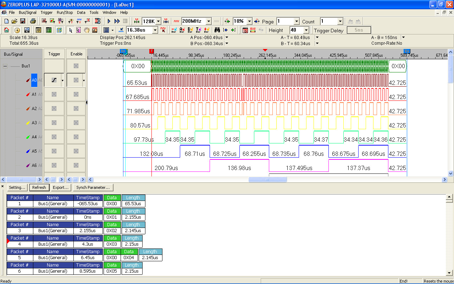Viewport: 454px width, 284px height.
Task: Click the histogram statistics icon
Action: (95, 30)
